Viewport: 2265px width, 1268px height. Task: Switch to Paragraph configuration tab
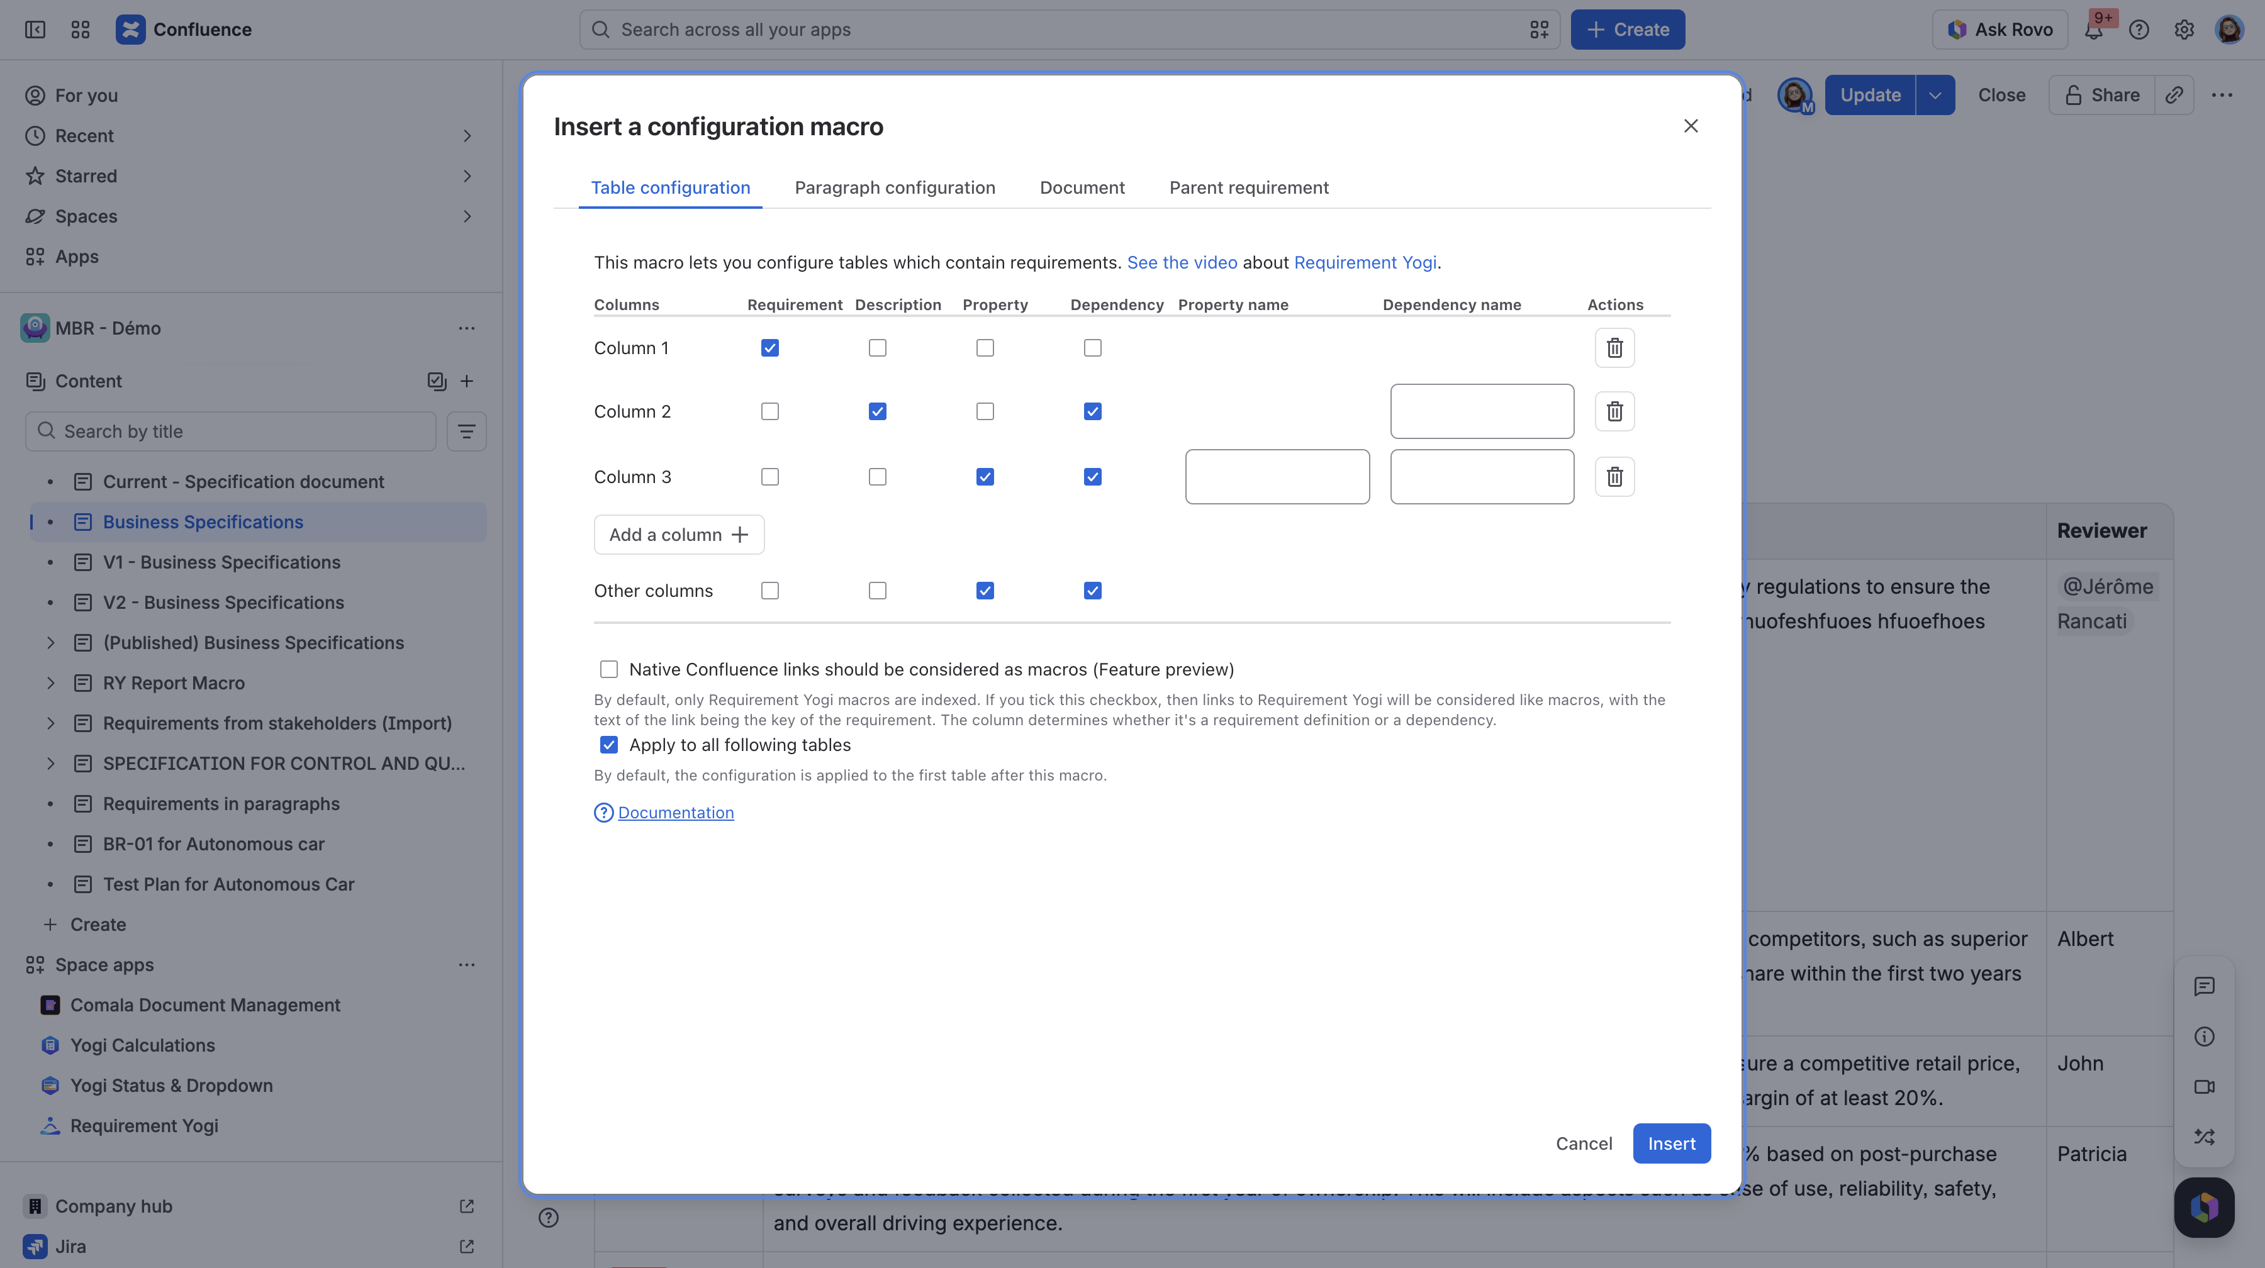point(894,187)
